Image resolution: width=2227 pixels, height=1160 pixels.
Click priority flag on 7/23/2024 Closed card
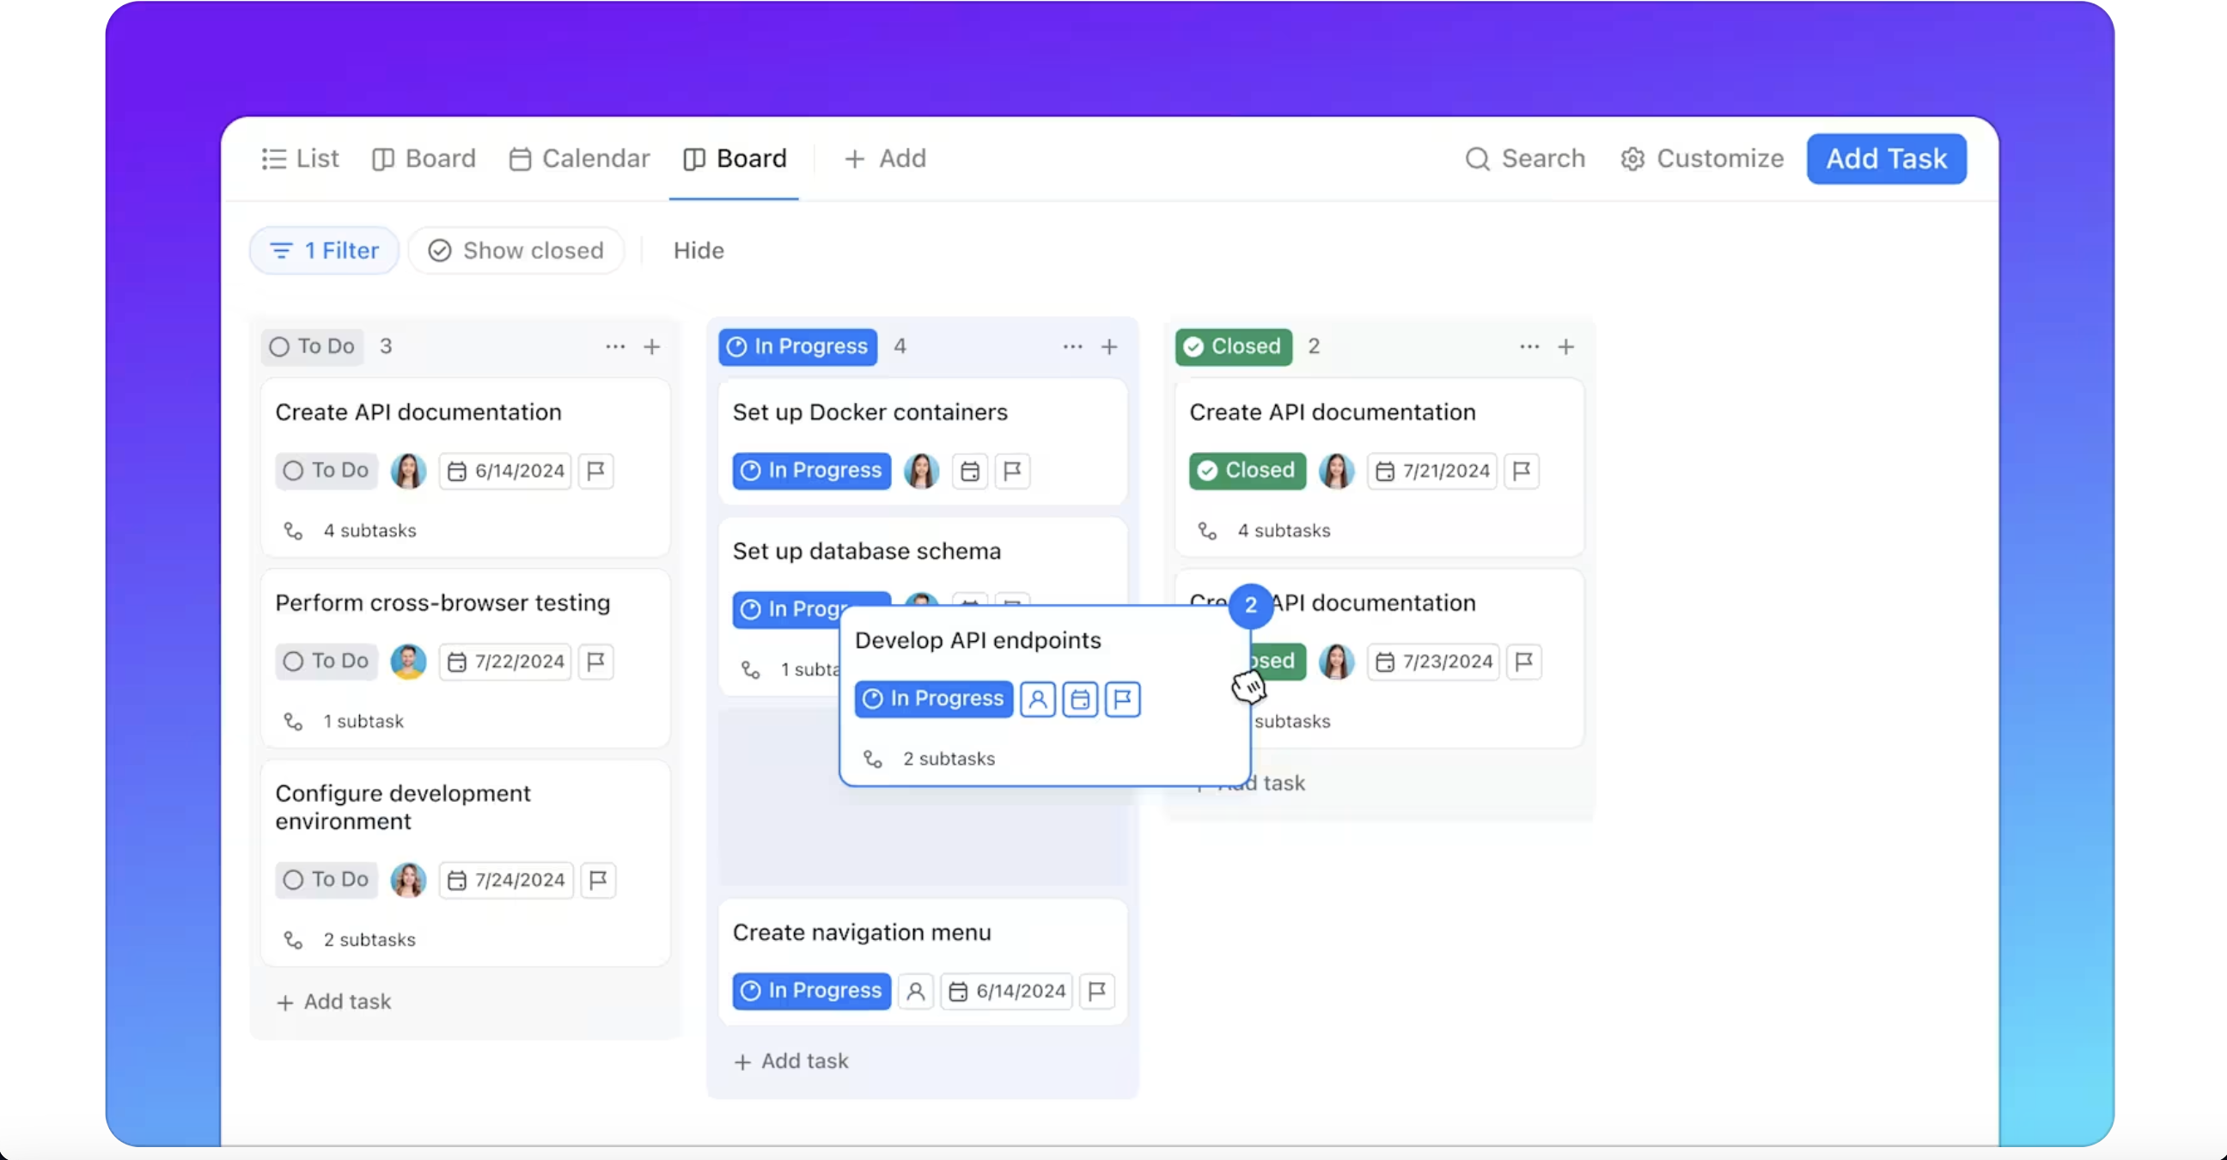click(x=1524, y=662)
